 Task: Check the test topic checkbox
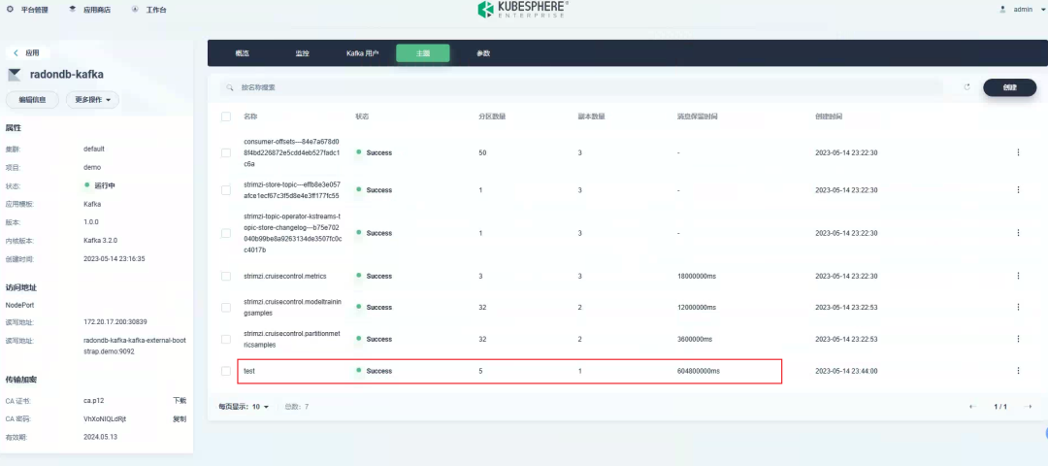[226, 371]
